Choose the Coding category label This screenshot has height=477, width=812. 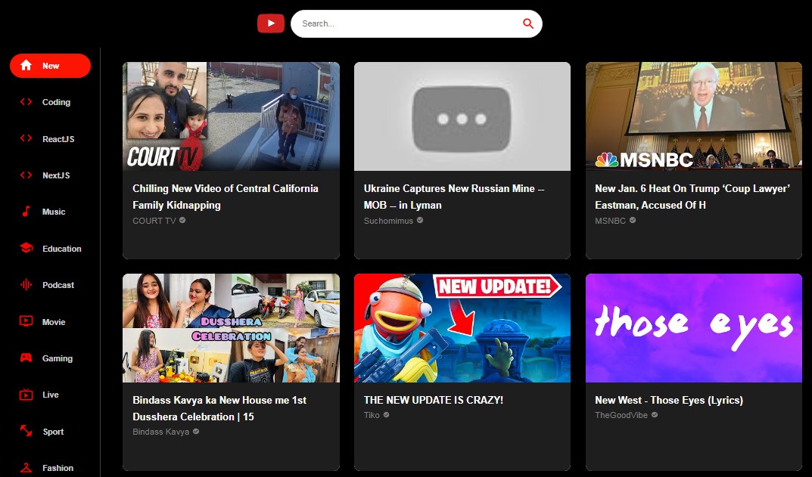[x=56, y=102]
